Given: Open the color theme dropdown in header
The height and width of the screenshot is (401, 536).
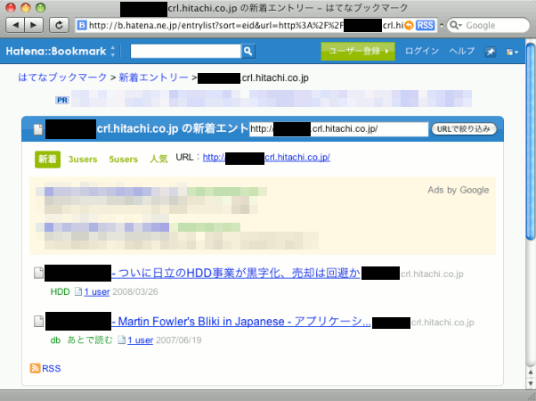Looking at the screenshot, I should point(512,52).
